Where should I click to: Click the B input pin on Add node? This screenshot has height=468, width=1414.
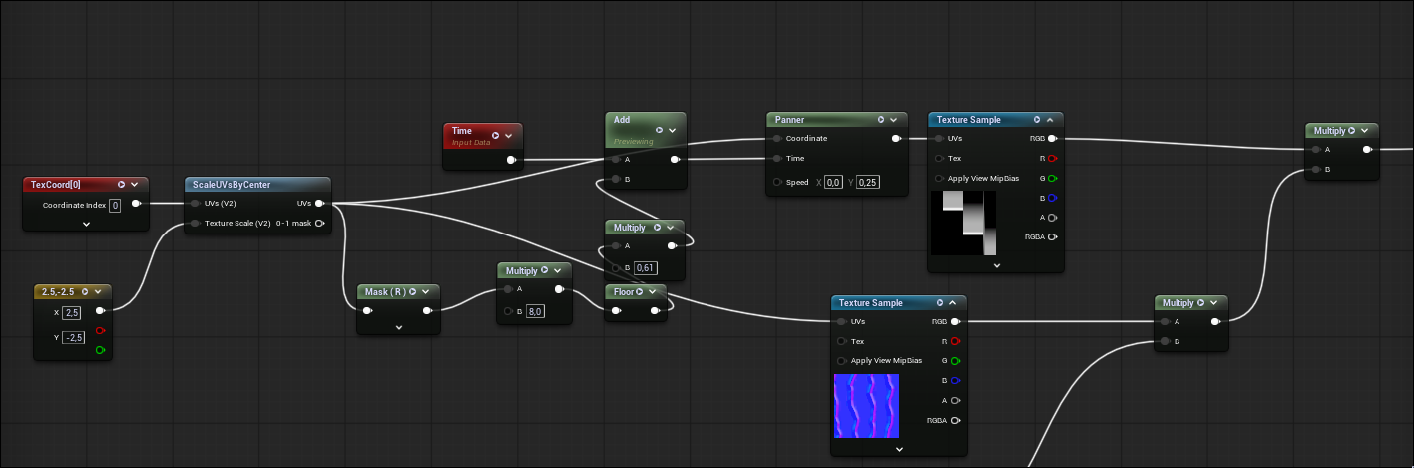tap(615, 179)
